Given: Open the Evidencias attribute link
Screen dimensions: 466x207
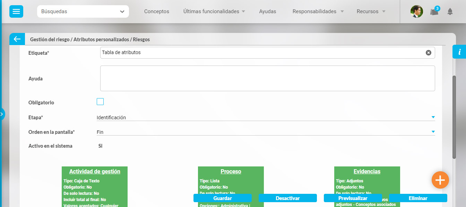Looking at the screenshot, I should pos(367,171).
